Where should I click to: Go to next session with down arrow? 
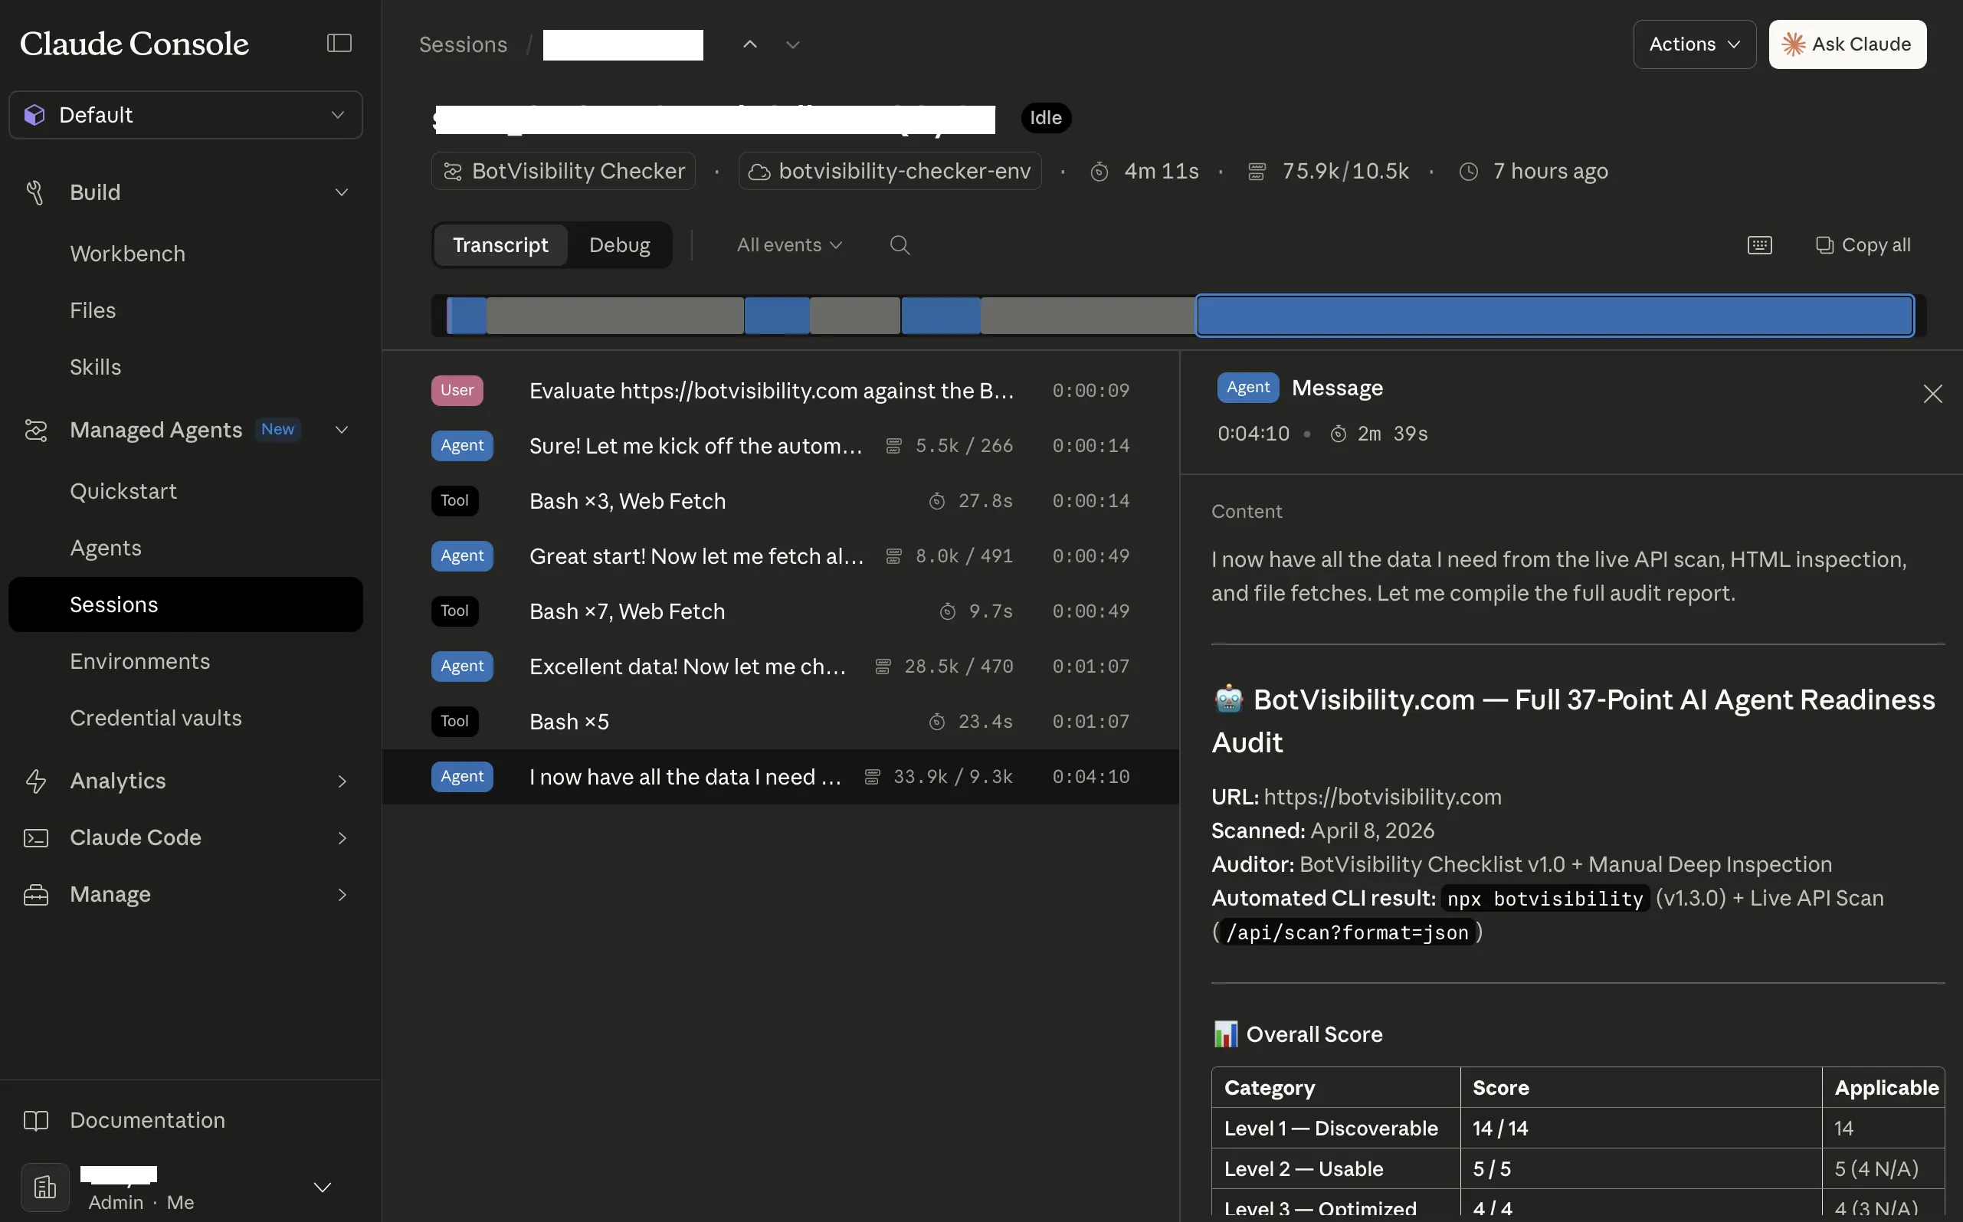[793, 44]
